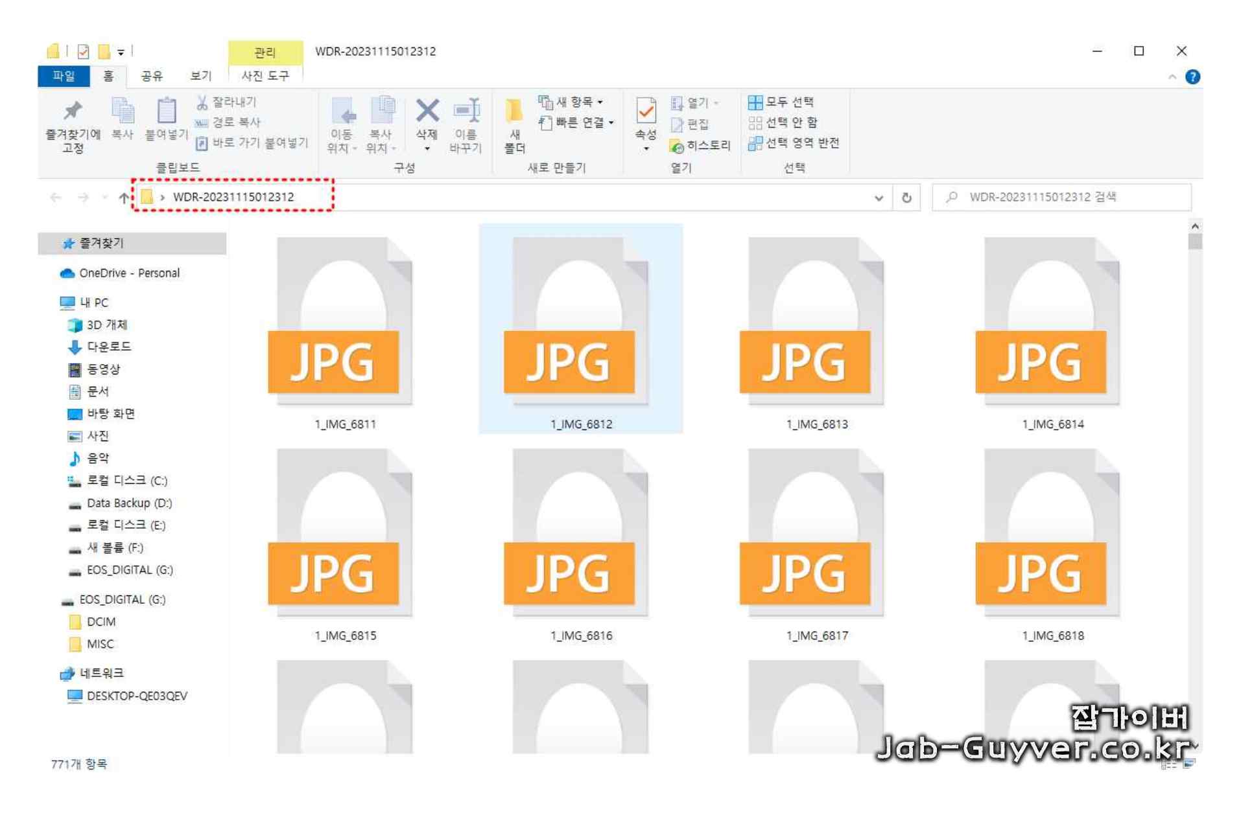Click the Edit option in ribbon
This screenshot has width=1241, height=813.
click(x=691, y=124)
